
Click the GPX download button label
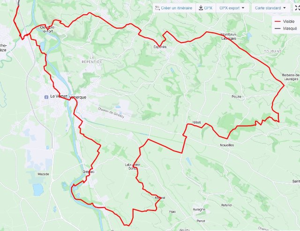[208, 8]
